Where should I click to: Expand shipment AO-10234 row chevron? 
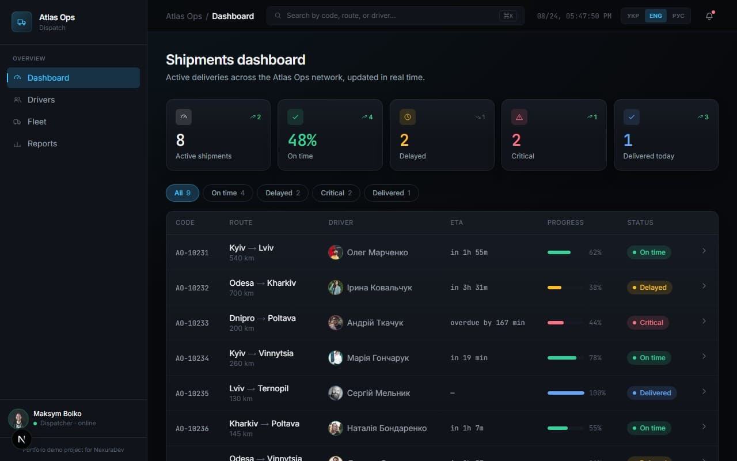(x=704, y=357)
